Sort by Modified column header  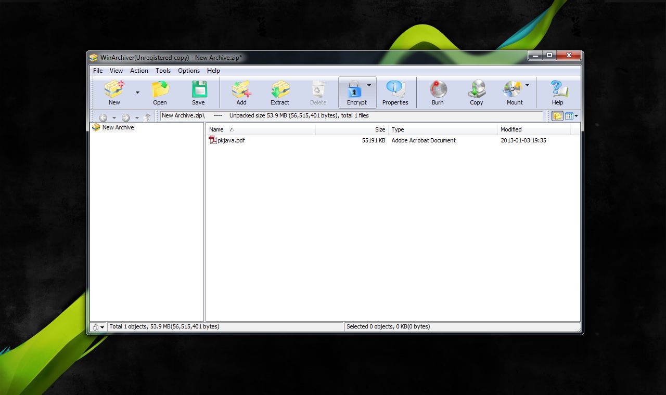(534, 129)
